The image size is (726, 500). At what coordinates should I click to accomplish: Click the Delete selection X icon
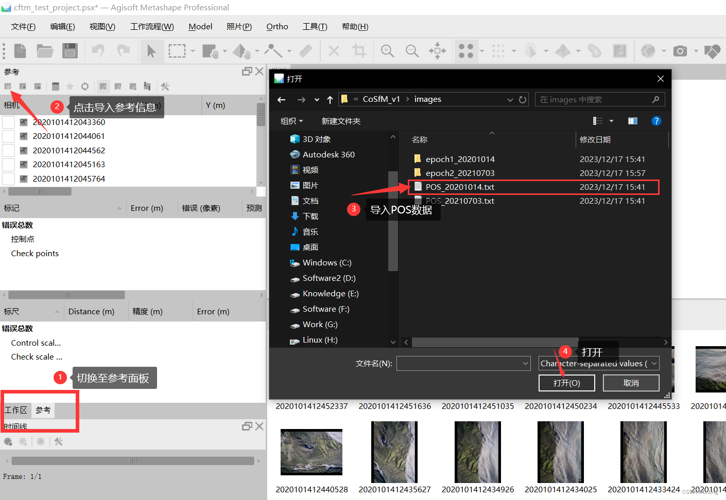coord(334,51)
